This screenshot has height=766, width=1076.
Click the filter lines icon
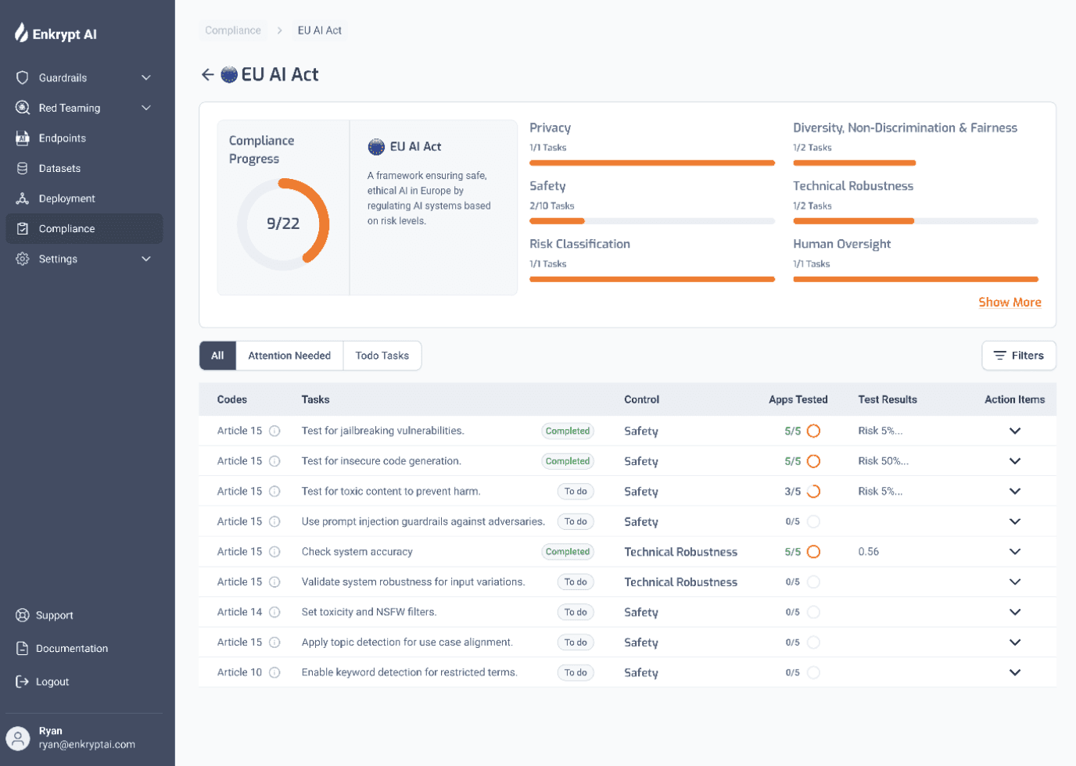(999, 356)
